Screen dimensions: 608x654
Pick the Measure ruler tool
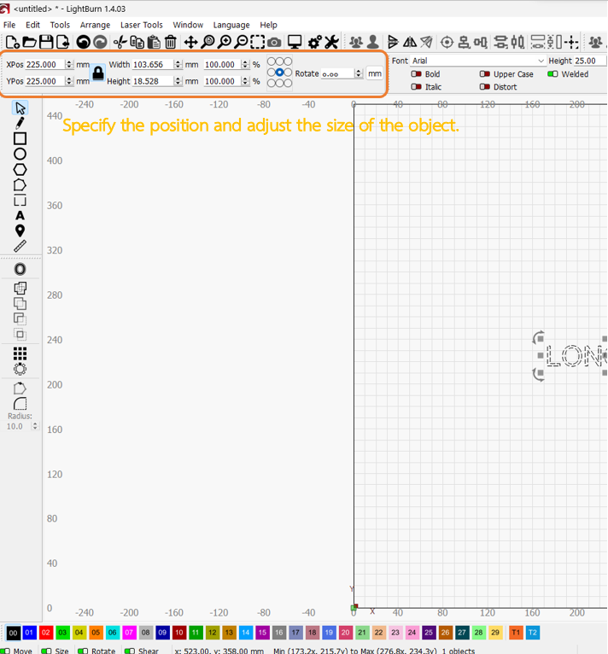pos(20,246)
